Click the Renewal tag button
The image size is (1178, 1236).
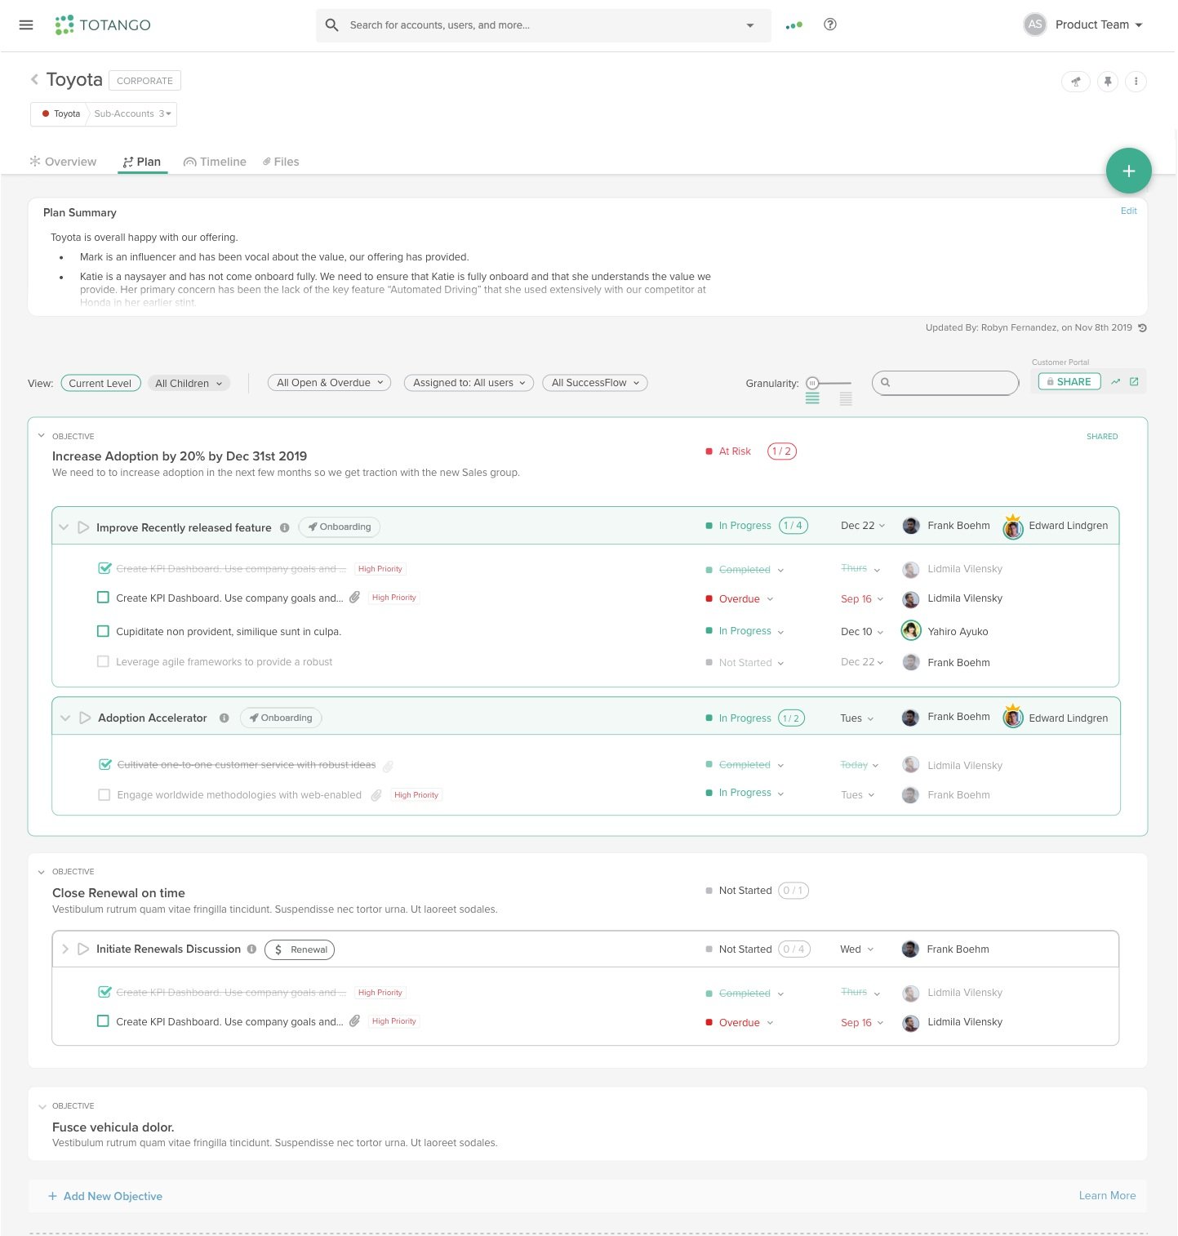pyautogui.click(x=300, y=949)
